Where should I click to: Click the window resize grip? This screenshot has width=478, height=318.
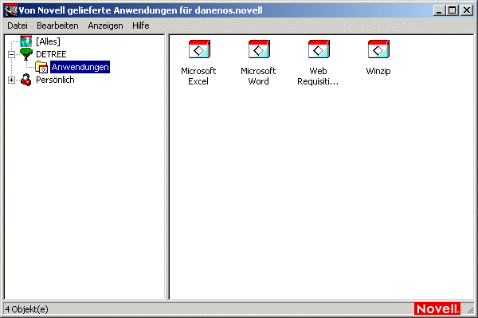pyautogui.click(x=470, y=310)
